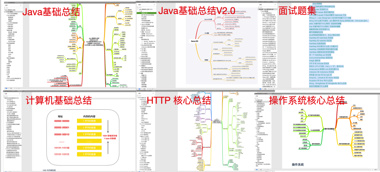The width and height of the screenshot is (380, 172).
Task: Select '进程和线程' in 操作系统 outline
Action: pos(259,112)
